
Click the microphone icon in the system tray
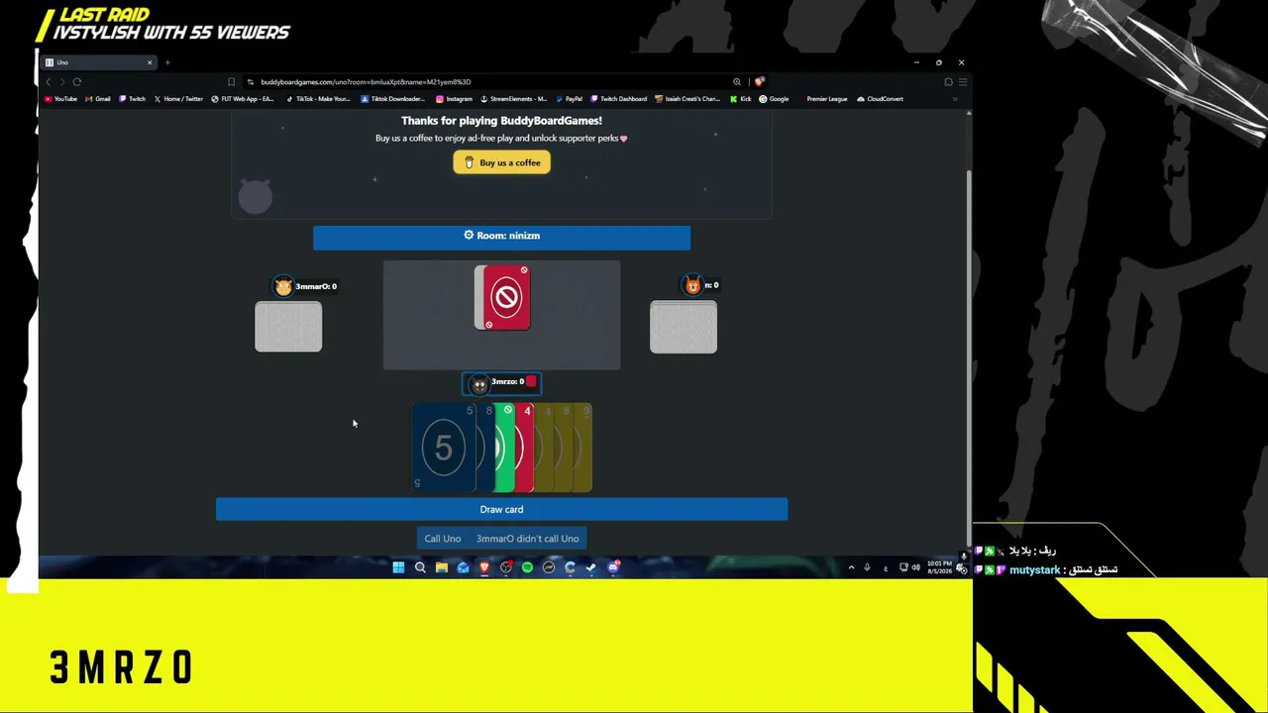[867, 567]
